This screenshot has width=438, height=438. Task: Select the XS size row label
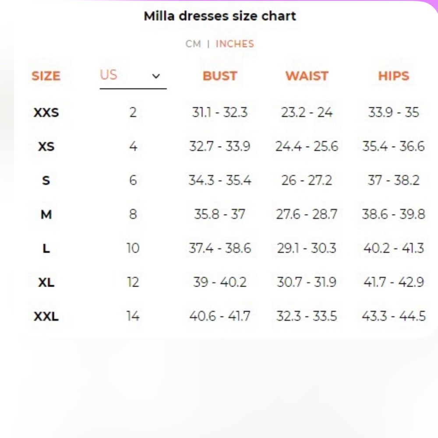(46, 146)
